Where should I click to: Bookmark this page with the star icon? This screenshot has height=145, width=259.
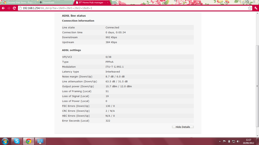coord(250,8)
